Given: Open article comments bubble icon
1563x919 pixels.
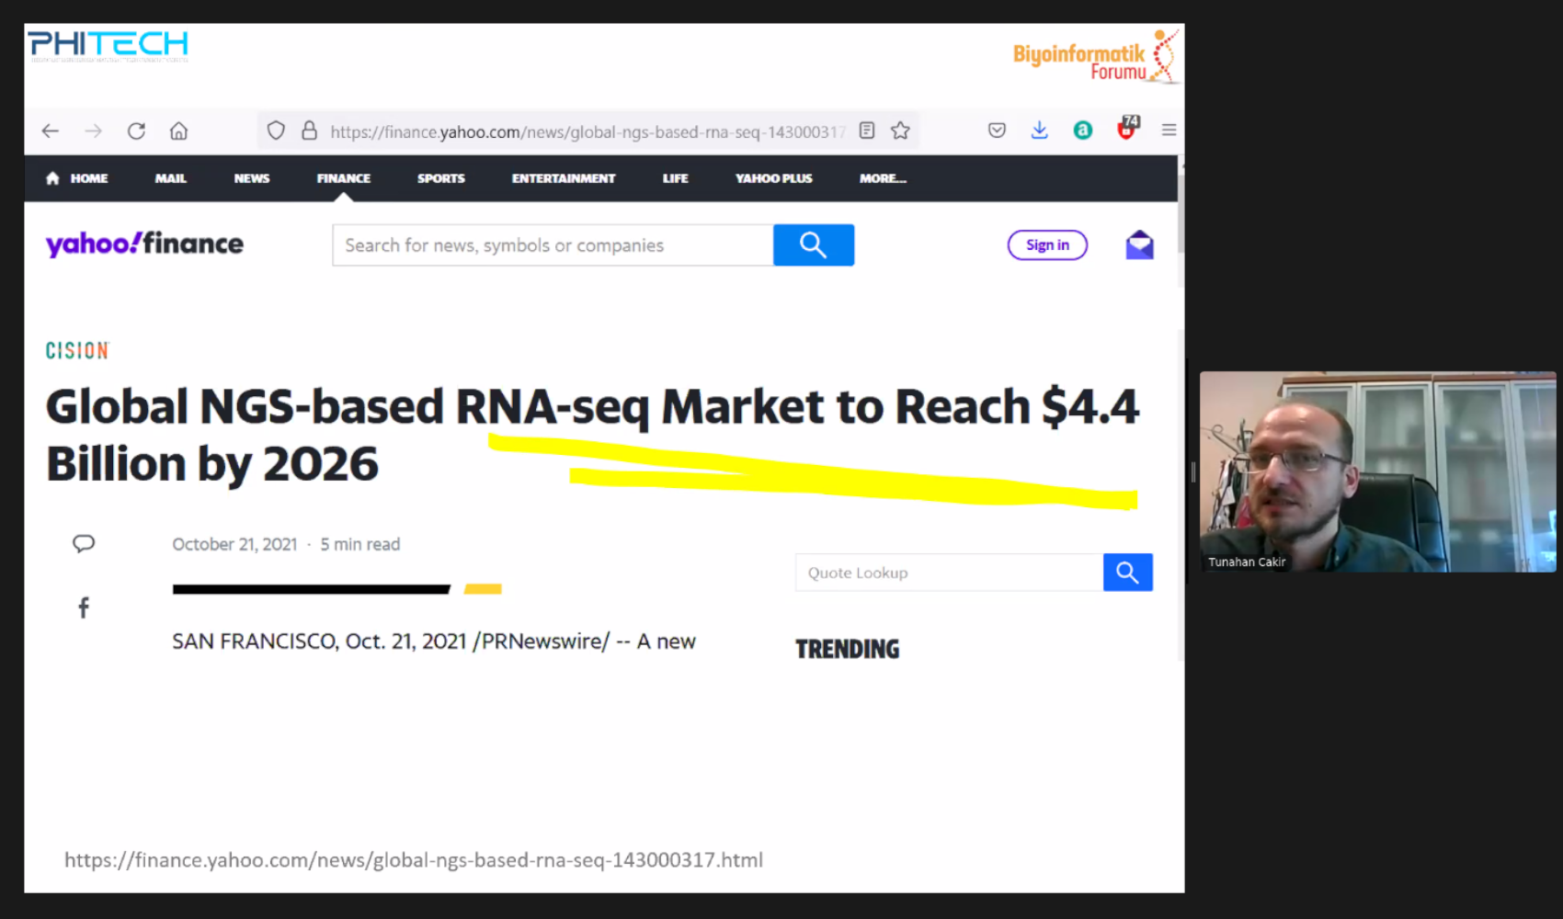Looking at the screenshot, I should point(84,544).
